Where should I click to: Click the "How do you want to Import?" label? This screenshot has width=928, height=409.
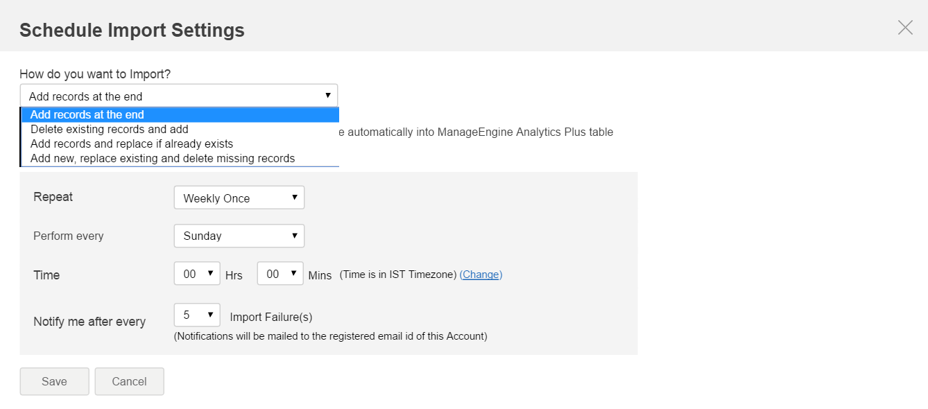pos(95,74)
